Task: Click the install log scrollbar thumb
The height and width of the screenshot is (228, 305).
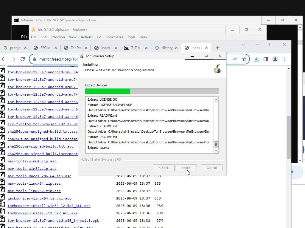Action: pyautogui.click(x=216, y=145)
